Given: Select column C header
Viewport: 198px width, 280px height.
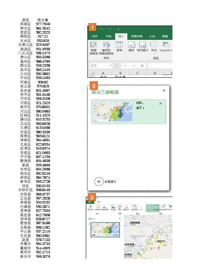Looking at the screenshot, I should (x=137, y=73).
